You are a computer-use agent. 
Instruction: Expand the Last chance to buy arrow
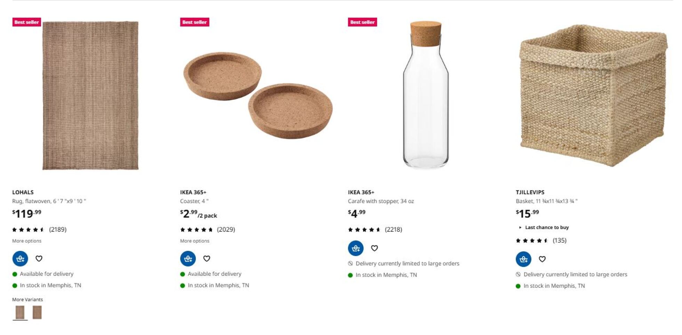pyautogui.click(x=520, y=228)
